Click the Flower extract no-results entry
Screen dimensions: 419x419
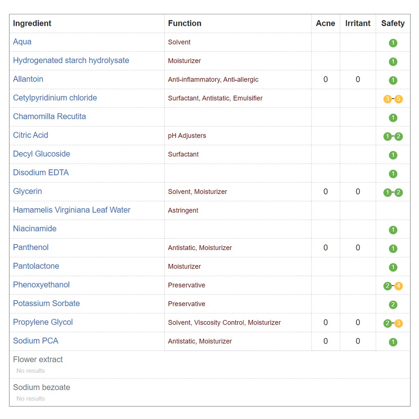pyautogui.click(x=38, y=360)
